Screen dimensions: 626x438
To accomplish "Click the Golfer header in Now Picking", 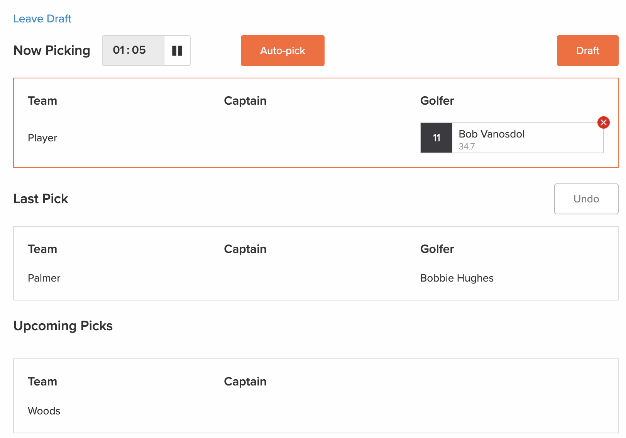I will coord(437,101).
